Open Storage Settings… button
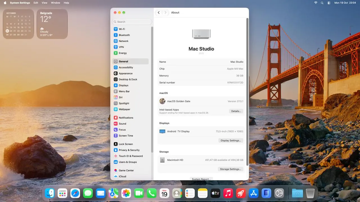Image resolution: width=360 pixels, height=202 pixels. [230, 169]
